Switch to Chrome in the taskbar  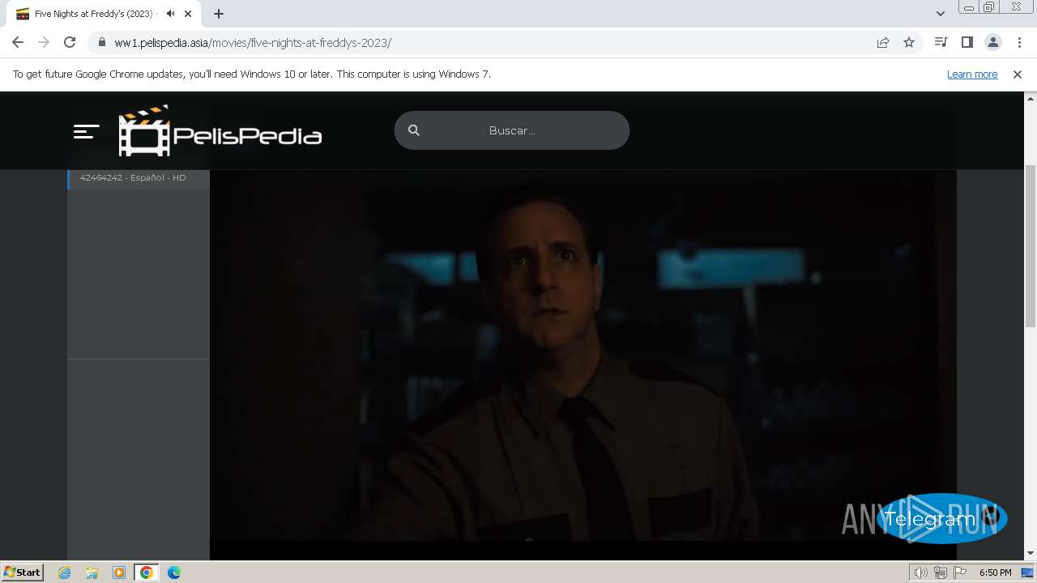[147, 572]
